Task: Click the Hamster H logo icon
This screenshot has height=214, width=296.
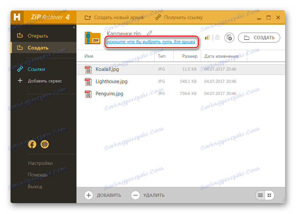Action: pyautogui.click(x=17, y=17)
